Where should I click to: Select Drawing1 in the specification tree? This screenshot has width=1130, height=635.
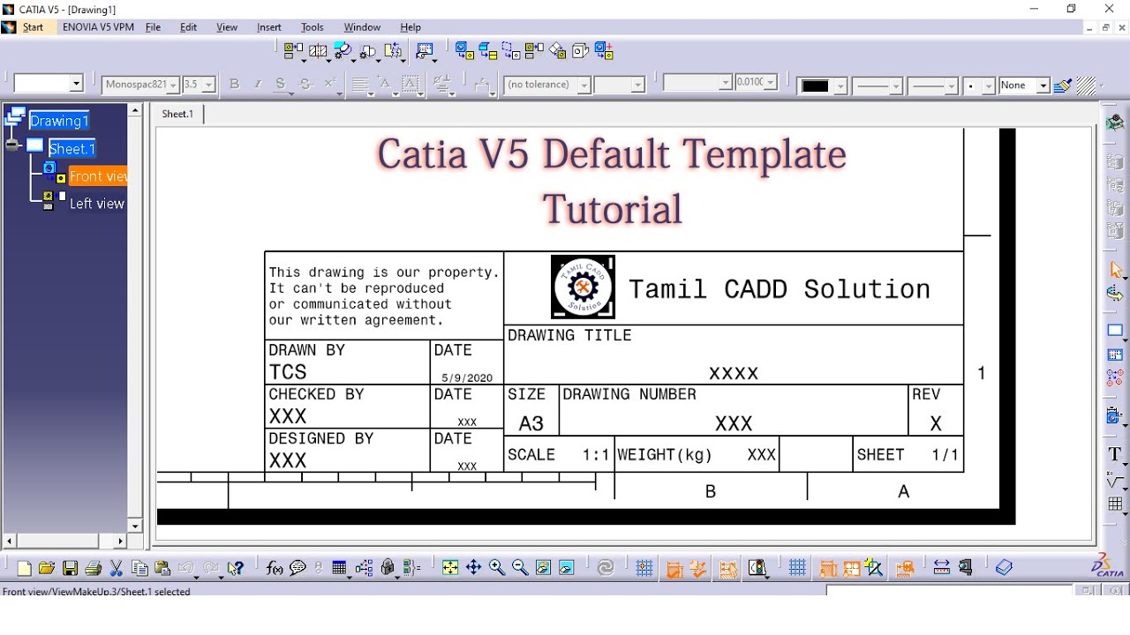60,121
